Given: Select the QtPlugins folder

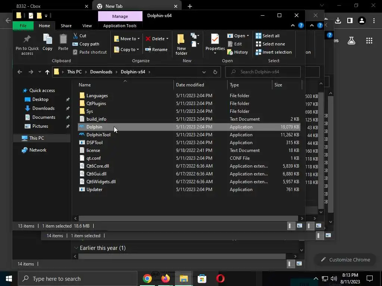Looking at the screenshot, I should click(x=189, y=104).
